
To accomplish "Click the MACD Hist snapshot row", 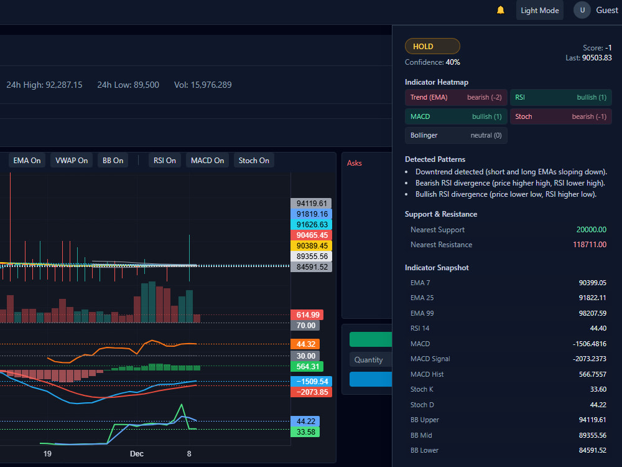I will click(508, 374).
